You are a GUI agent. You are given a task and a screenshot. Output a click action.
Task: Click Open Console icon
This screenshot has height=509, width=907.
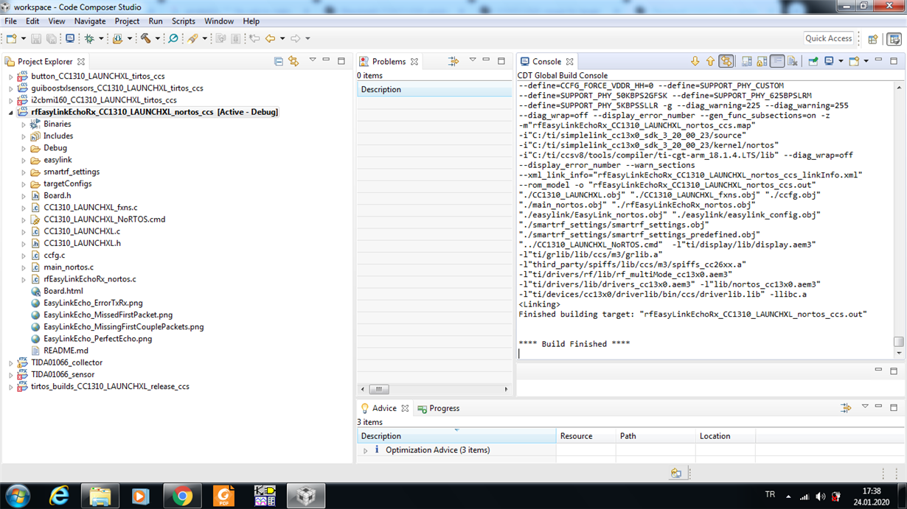coord(854,61)
